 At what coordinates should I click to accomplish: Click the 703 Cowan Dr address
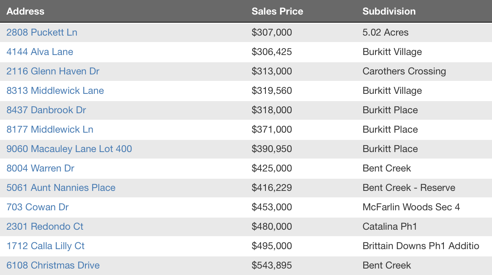(37, 207)
